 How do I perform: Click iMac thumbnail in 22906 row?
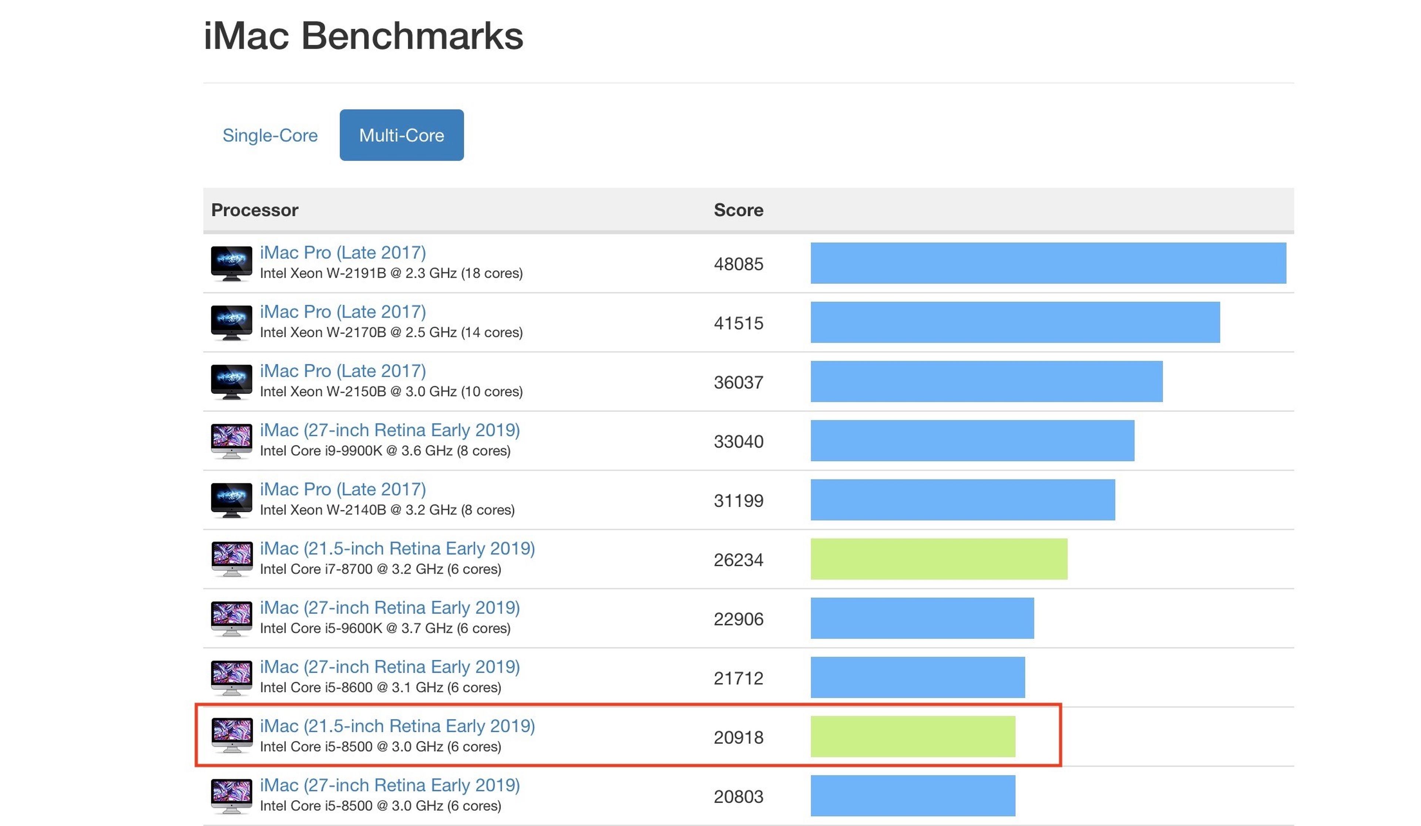(231, 618)
